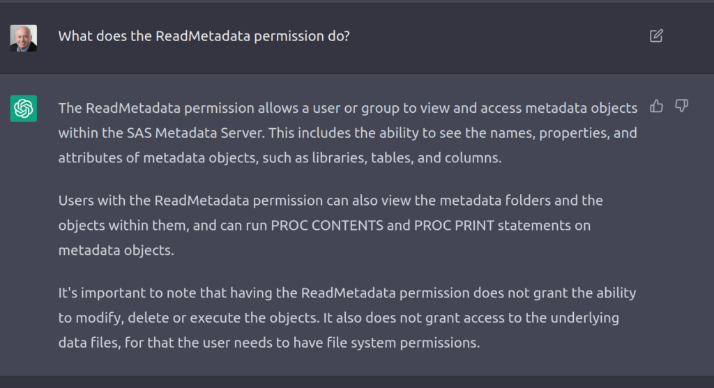Click the paragraph starting "The ReadMetadata permission allows"
Screen dimensions: 714x388
click(348, 133)
